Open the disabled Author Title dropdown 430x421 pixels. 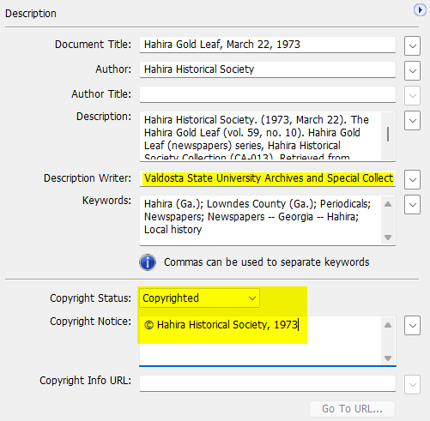tap(412, 95)
